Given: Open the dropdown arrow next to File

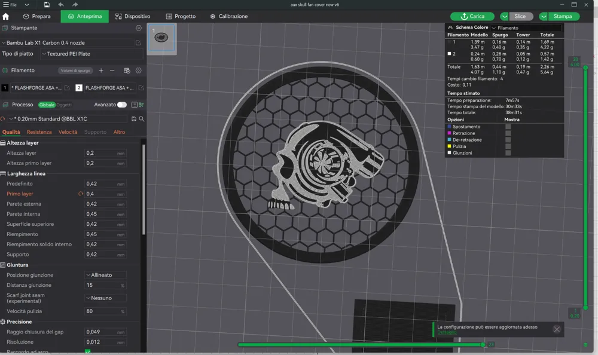Looking at the screenshot, I should click(27, 5).
